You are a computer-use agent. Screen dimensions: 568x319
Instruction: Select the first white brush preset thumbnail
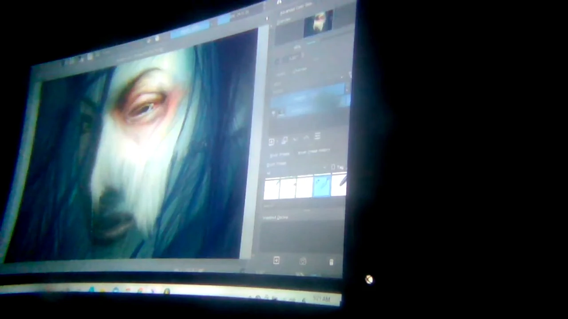[272, 189]
